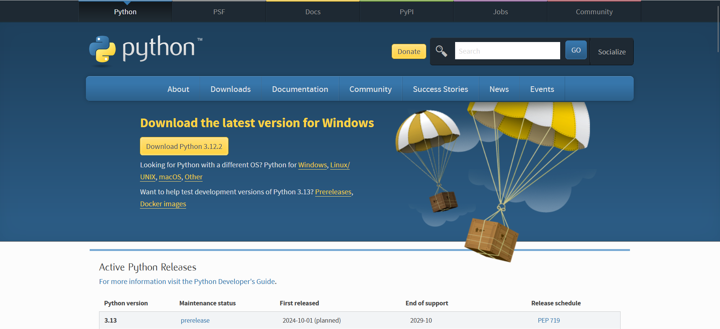Follow the Other platforms link
Screen dimensions: 720x329
point(194,177)
